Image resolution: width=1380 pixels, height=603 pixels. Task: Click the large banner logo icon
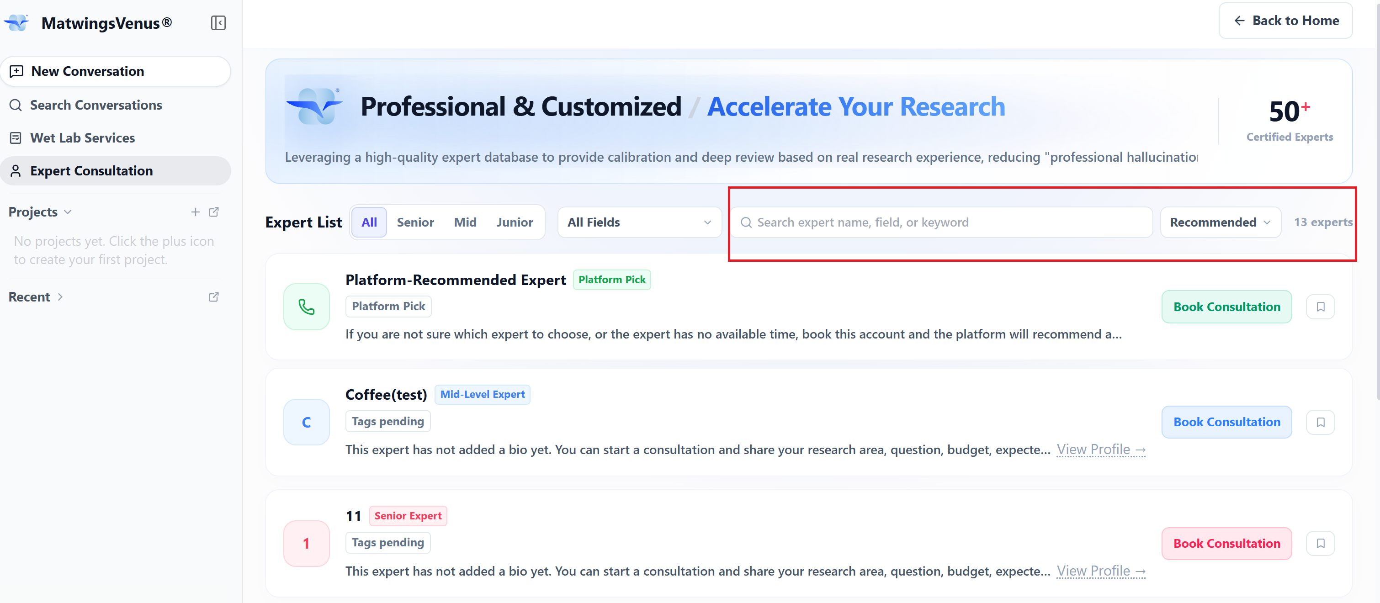[315, 106]
